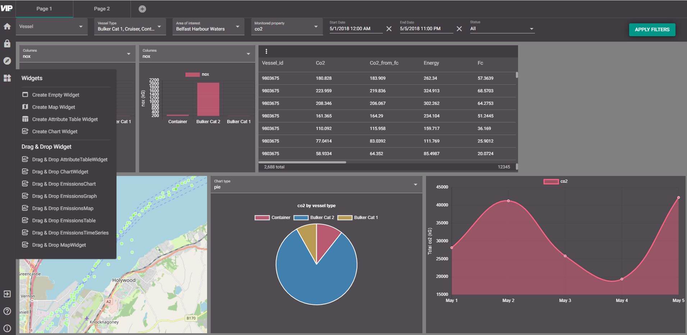The image size is (687, 335).
Task: Clear the Start Date using its X button
Action: coord(389,29)
